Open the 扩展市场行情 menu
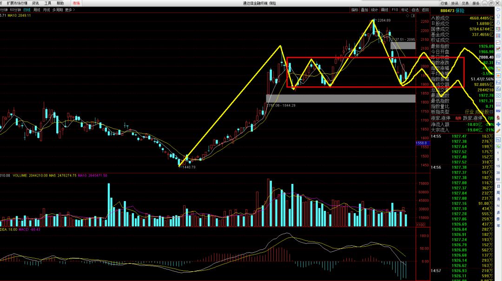Screen dimensions: 502x281 (17, 3)
